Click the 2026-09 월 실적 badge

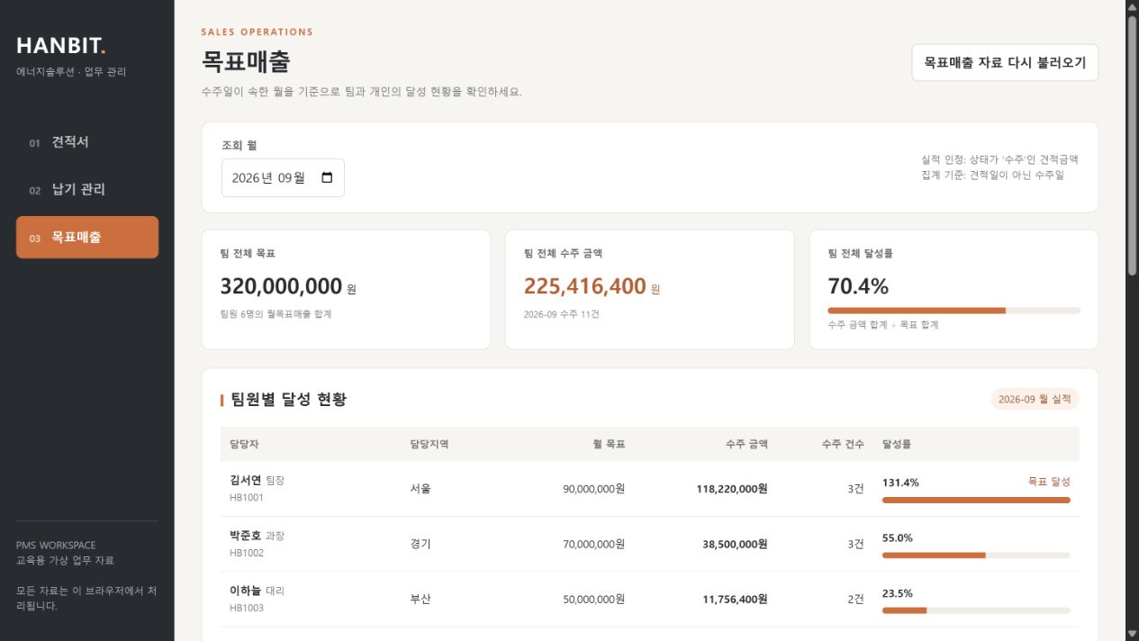[x=1035, y=399]
